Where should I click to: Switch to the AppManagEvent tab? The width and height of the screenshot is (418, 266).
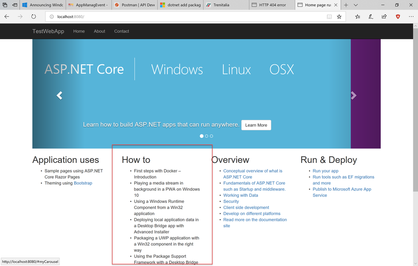(89, 5)
